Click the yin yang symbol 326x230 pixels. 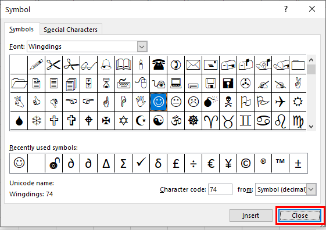159,120
